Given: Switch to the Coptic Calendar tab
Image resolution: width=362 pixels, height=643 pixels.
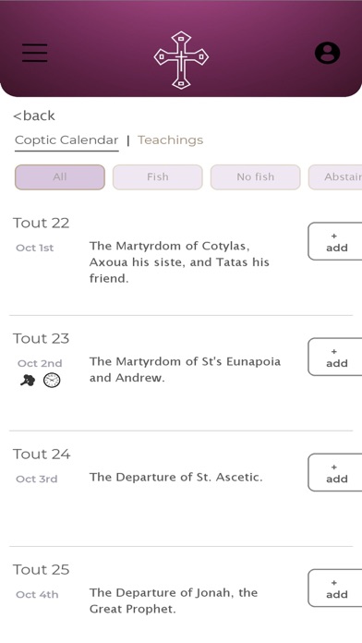Looking at the screenshot, I should 66,140.
